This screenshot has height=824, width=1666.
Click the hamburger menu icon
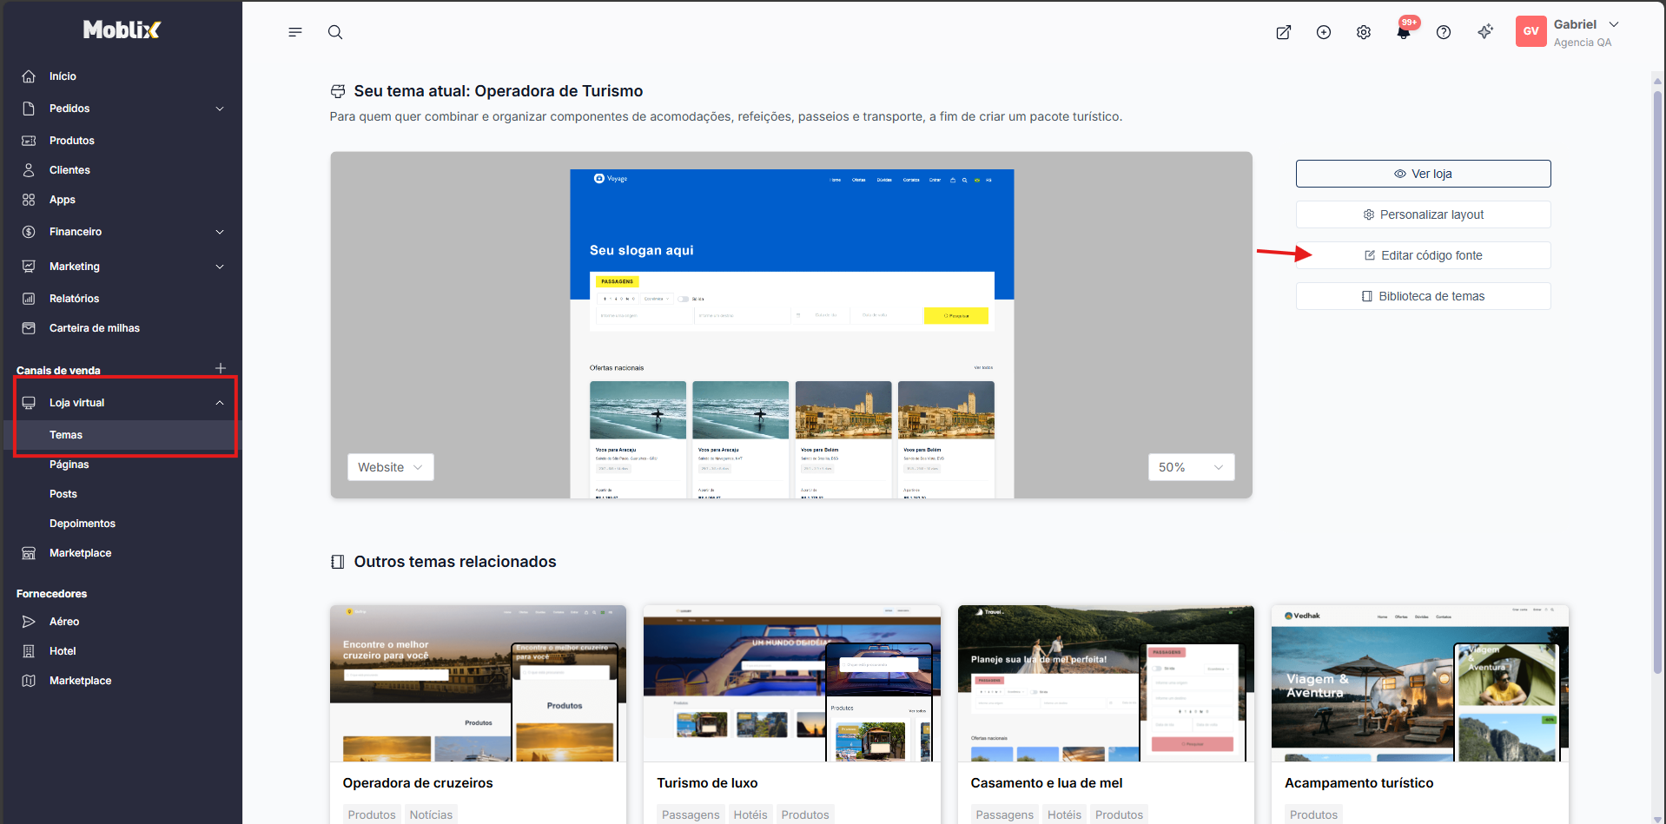(295, 32)
